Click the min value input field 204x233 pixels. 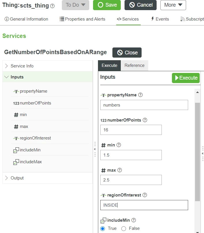tap(131, 155)
